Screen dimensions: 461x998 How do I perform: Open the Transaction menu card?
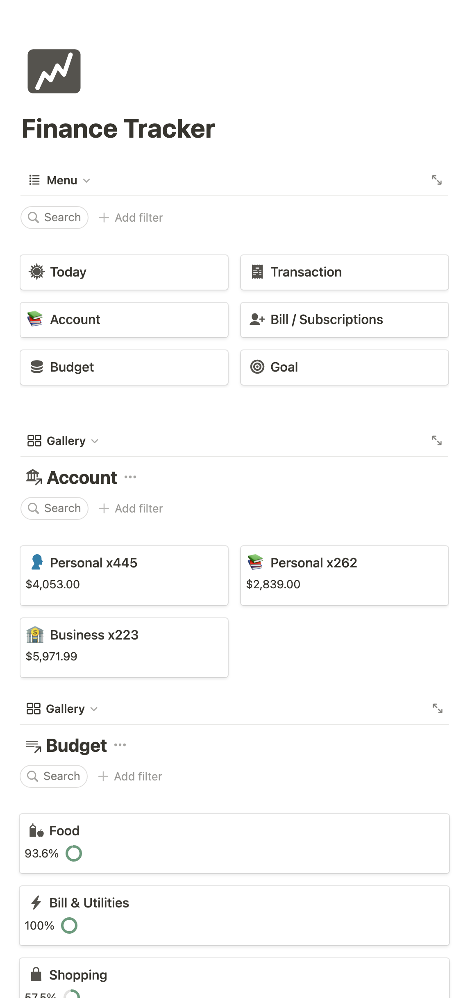tap(344, 272)
